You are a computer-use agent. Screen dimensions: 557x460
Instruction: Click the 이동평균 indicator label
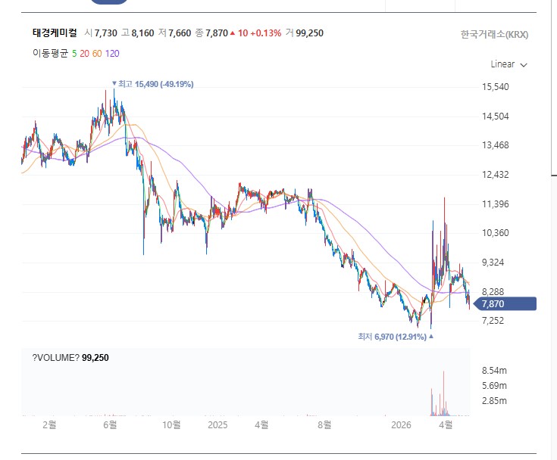pos(50,54)
